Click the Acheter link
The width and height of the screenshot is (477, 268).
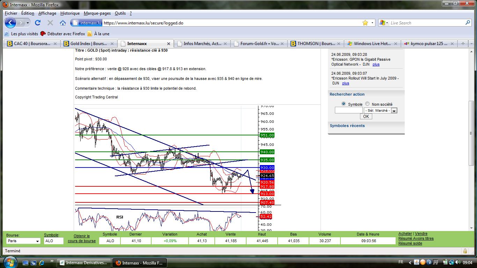click(x=405, y=233)
